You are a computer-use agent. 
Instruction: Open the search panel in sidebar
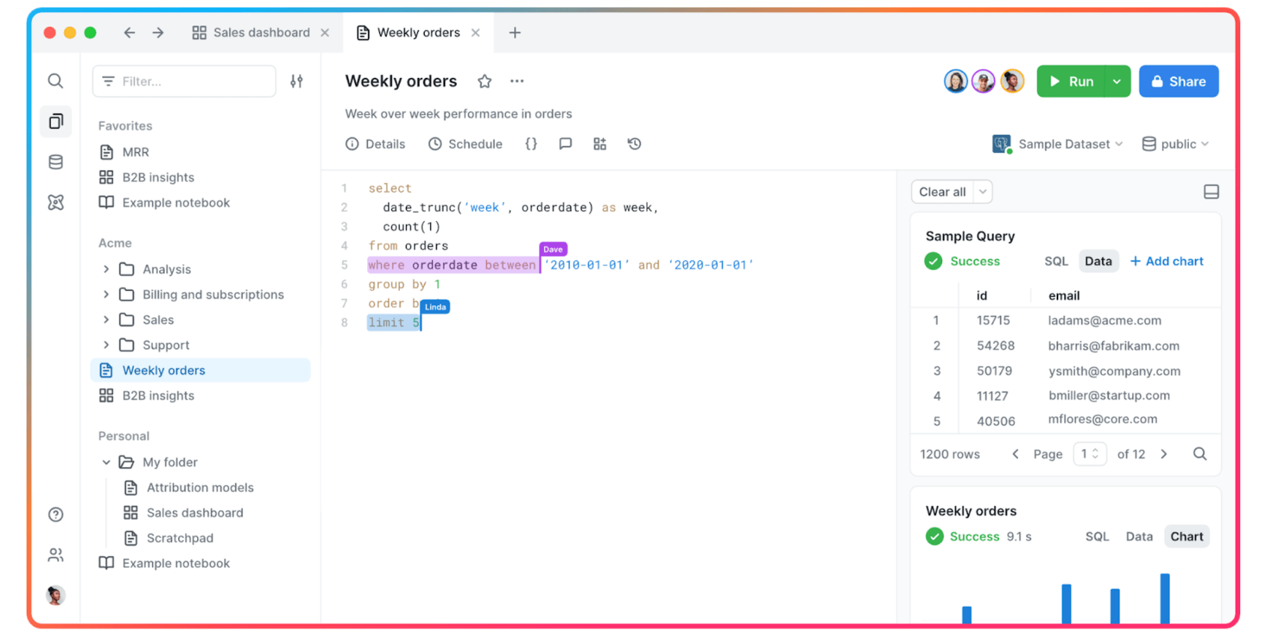[56, 80]
